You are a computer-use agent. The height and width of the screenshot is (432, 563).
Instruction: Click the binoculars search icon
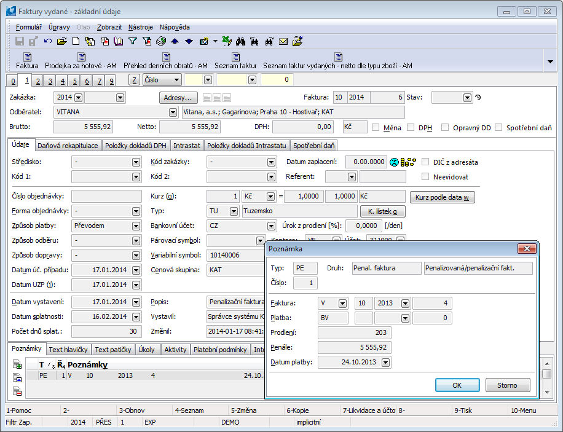241,41
